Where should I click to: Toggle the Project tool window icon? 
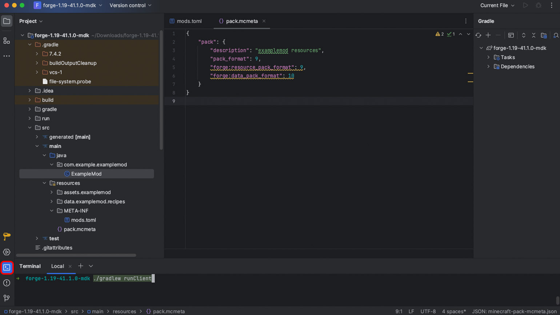(x=7, y=21)
